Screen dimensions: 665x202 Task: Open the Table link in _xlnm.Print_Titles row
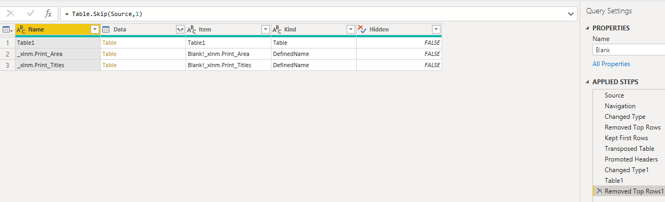(x=109, y=65)
